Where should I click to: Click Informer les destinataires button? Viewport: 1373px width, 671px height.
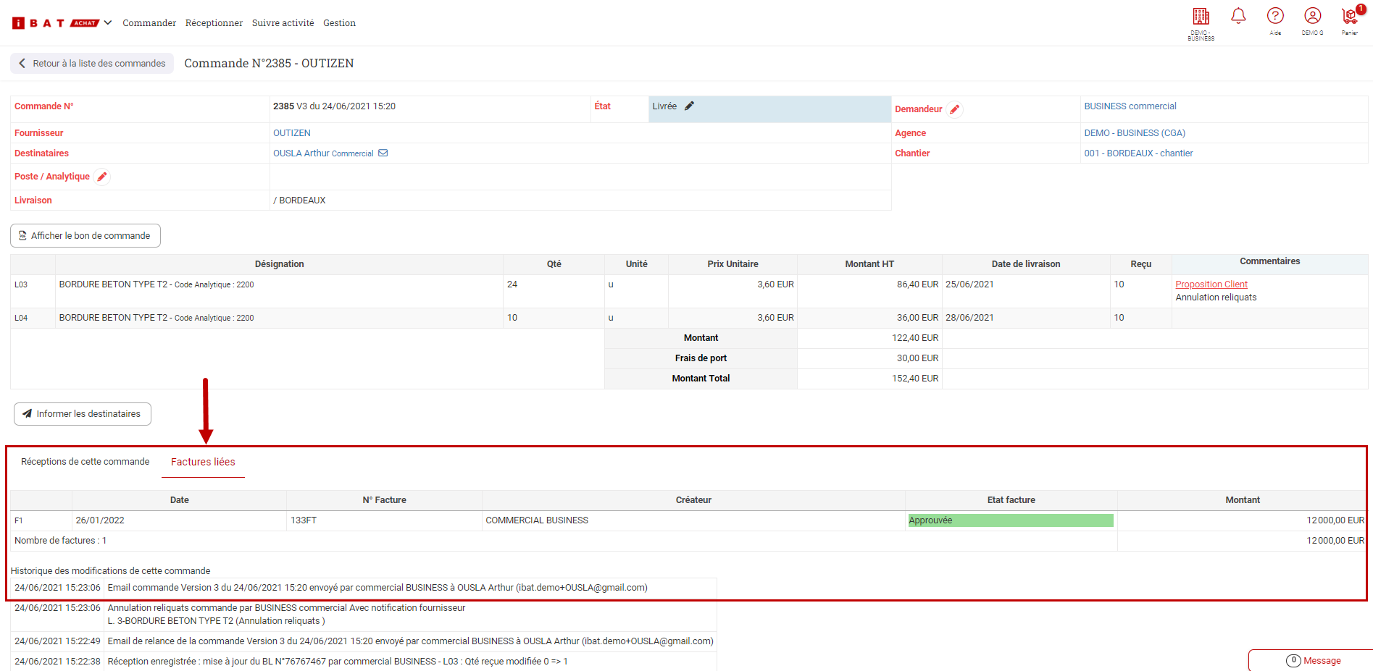coord(83,414)
